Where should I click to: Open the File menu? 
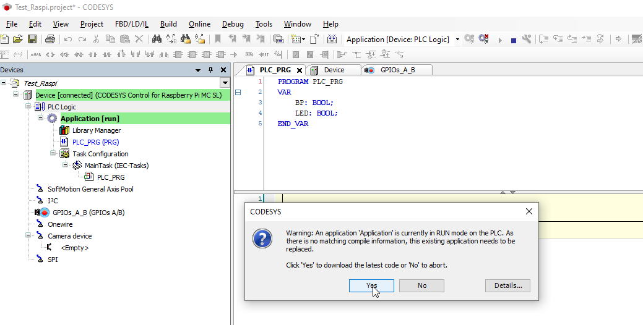(x=12, y=24)
